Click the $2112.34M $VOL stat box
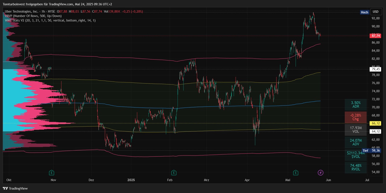Screen dimensions: 386x193 point(356,155)
